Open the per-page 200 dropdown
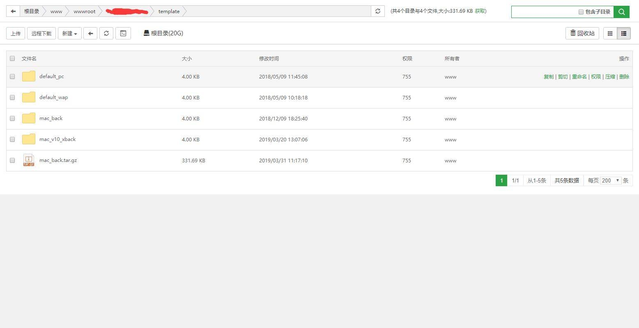Viewport: 639px width, 328px height. coord(611,180)
